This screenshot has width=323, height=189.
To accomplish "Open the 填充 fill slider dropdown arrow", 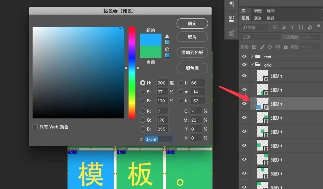I will click(x=318, y=47).
